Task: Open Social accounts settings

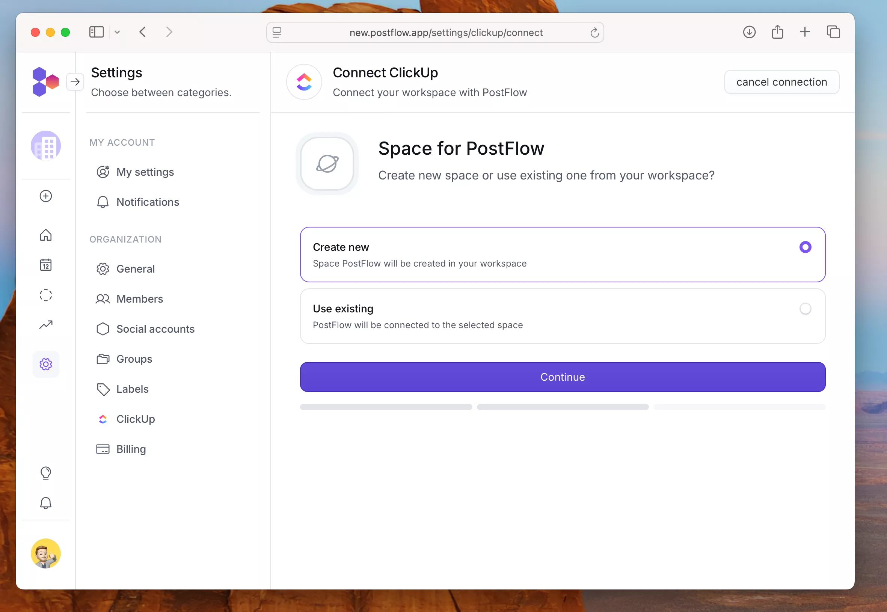Action: click(145, 329)
